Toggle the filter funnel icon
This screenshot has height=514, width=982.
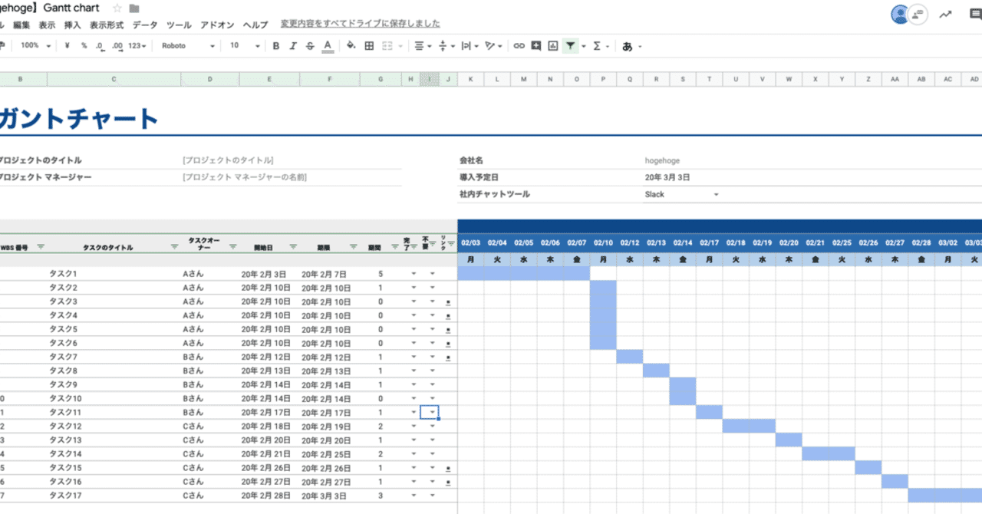tap(571, 46)
